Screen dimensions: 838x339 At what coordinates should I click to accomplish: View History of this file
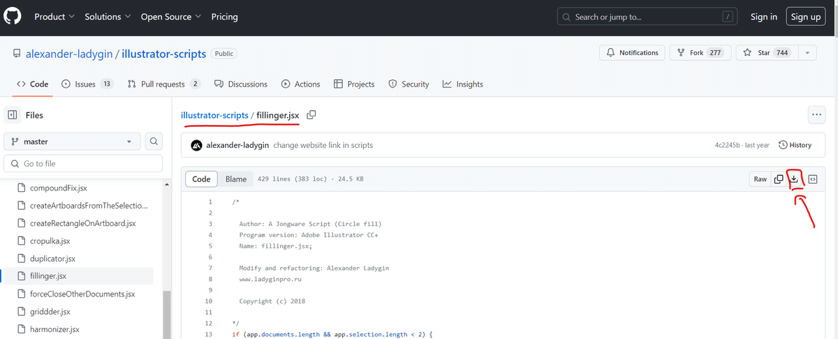pyautogui.click(x=795, y=145)
